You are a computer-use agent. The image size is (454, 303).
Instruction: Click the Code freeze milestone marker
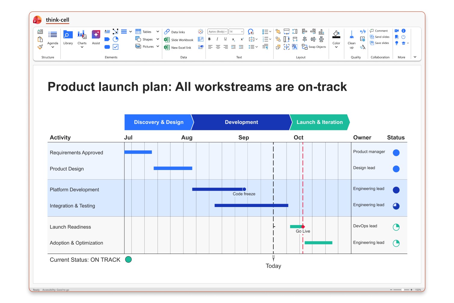(244, 189)
